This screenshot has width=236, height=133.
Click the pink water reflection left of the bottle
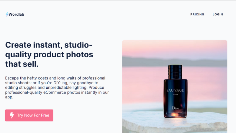143,85
